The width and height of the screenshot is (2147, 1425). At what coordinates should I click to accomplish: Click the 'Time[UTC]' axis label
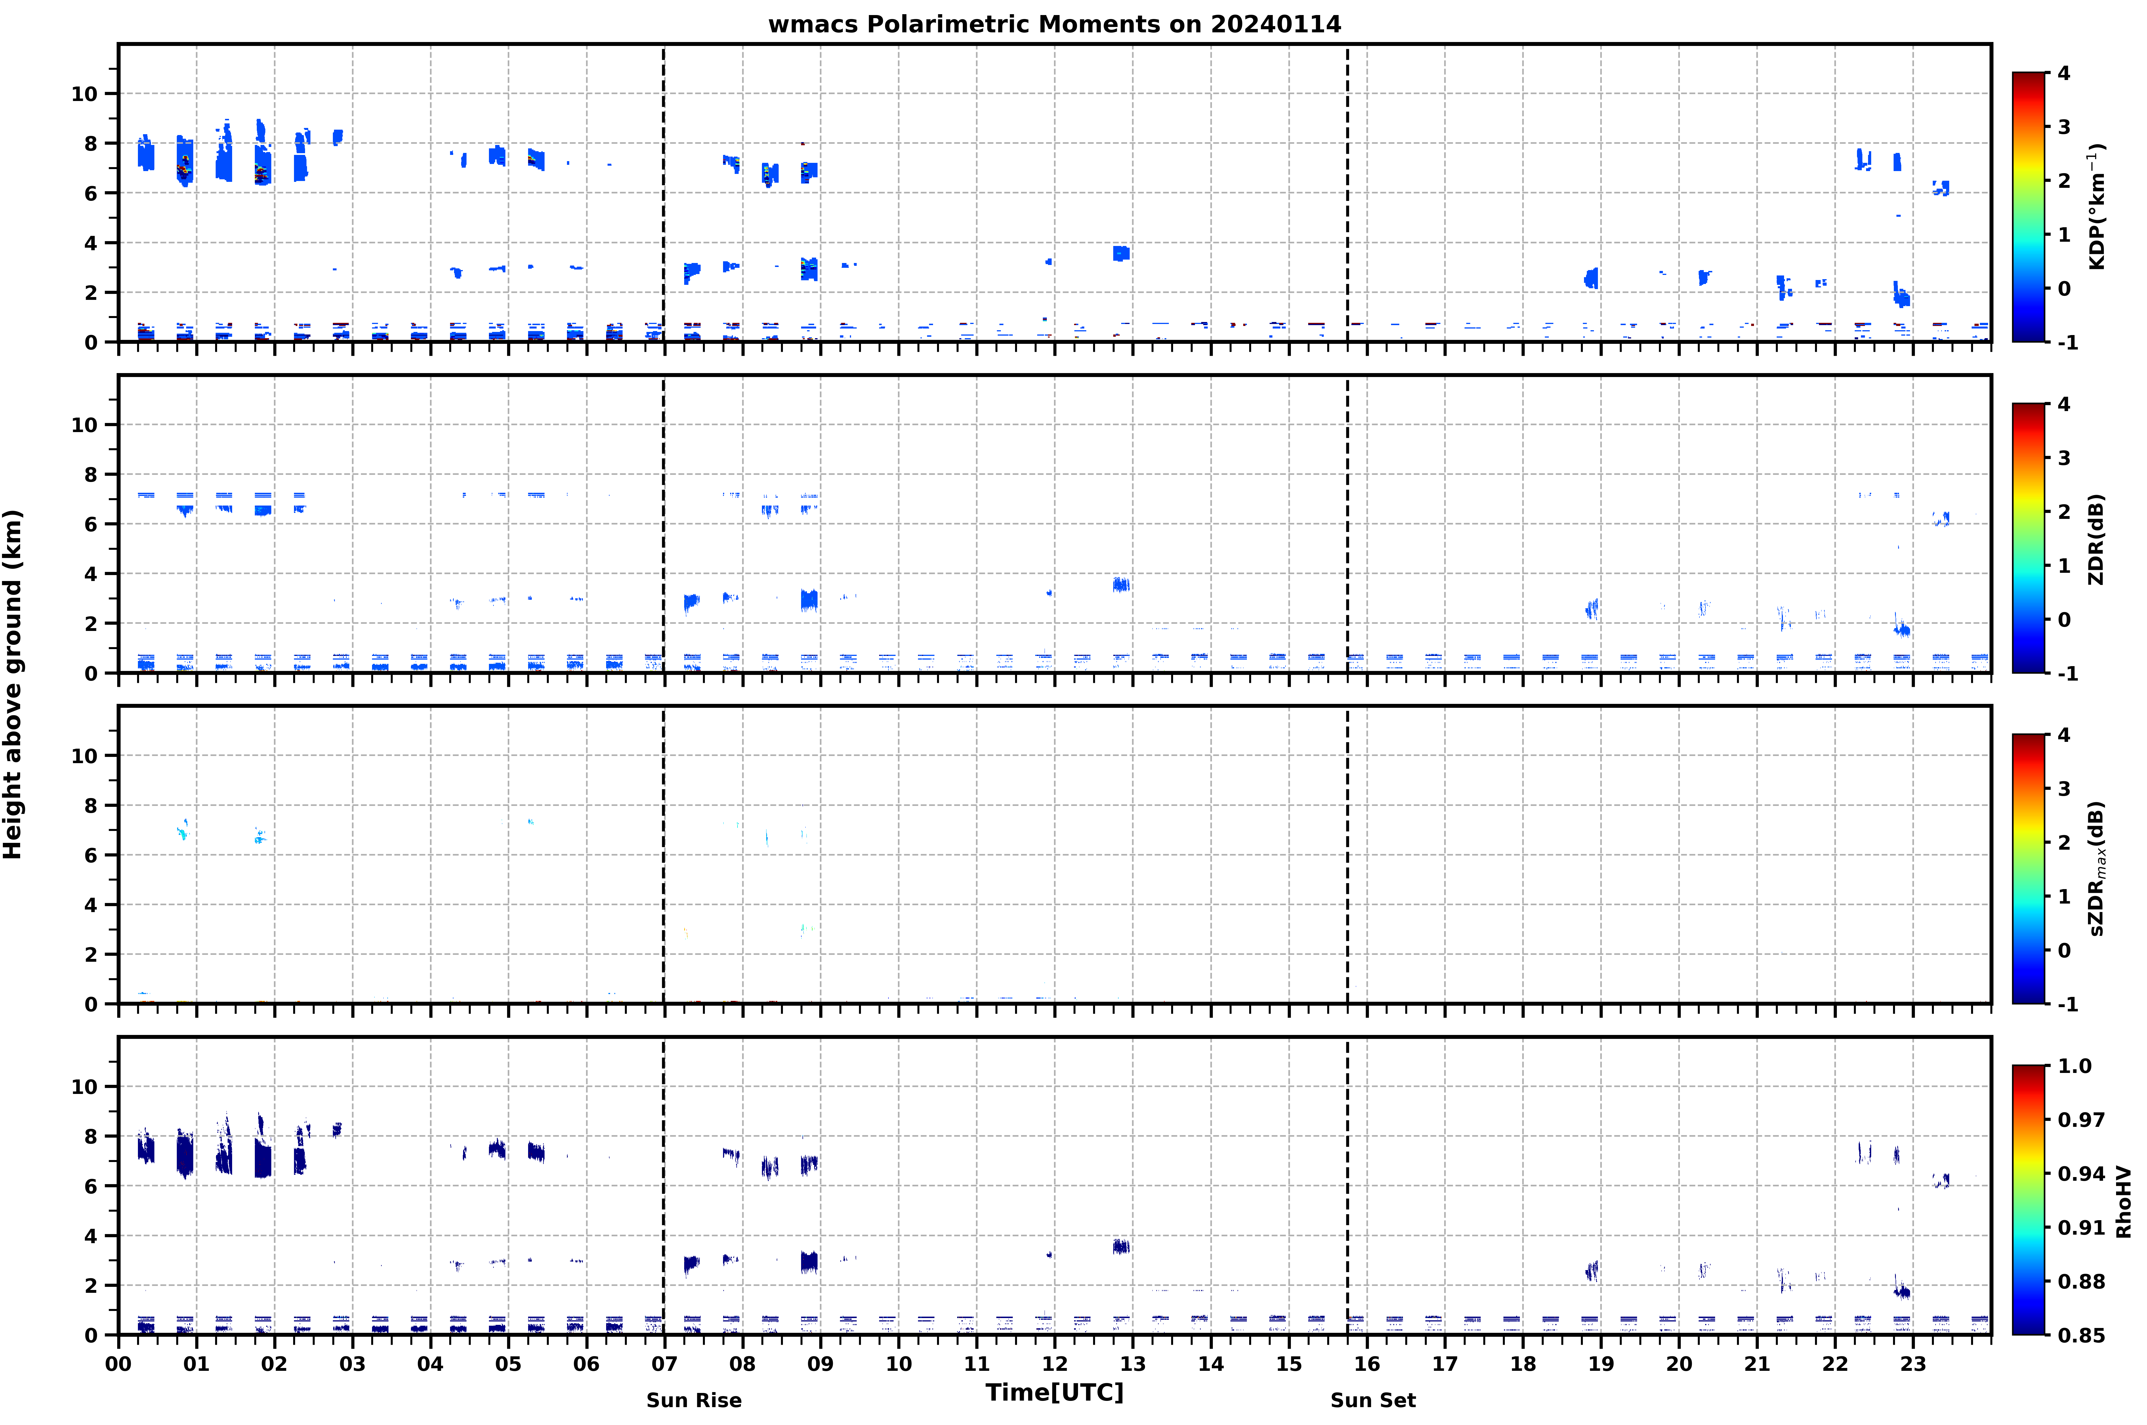[1054, 1392]
